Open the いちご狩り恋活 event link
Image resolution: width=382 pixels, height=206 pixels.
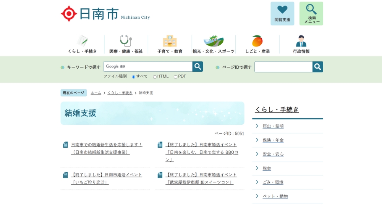pos(107,179)
